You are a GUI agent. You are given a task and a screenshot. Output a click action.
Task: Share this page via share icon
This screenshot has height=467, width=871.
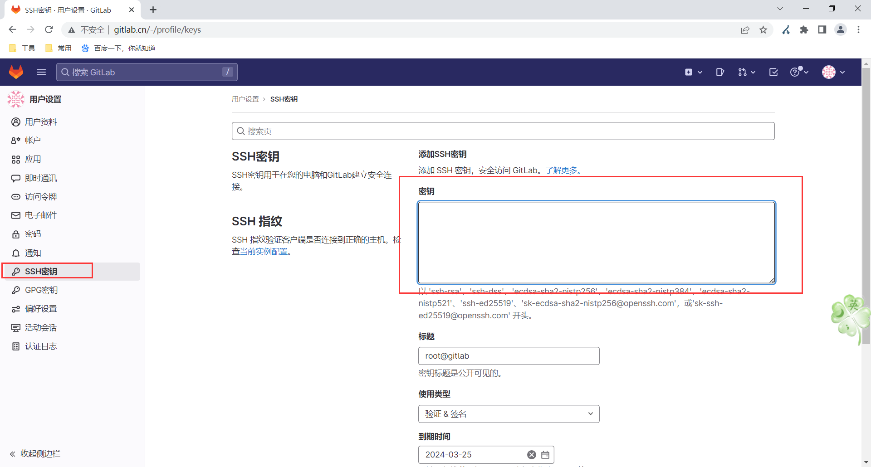click(x=745, y=30)
